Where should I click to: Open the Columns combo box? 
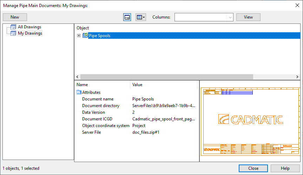click(x=204, y=17)
